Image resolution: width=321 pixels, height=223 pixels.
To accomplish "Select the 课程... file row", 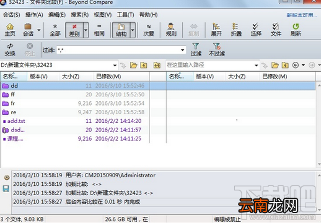I will point(75,138).
